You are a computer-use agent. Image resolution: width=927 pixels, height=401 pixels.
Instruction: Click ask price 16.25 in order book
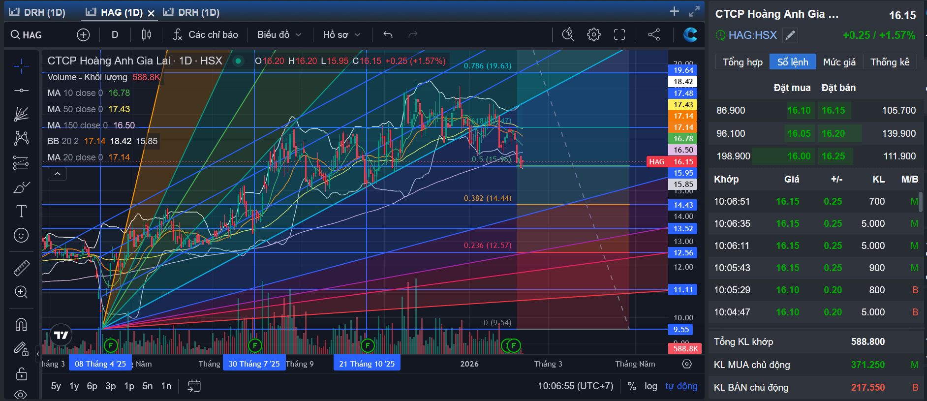(833, 156)
